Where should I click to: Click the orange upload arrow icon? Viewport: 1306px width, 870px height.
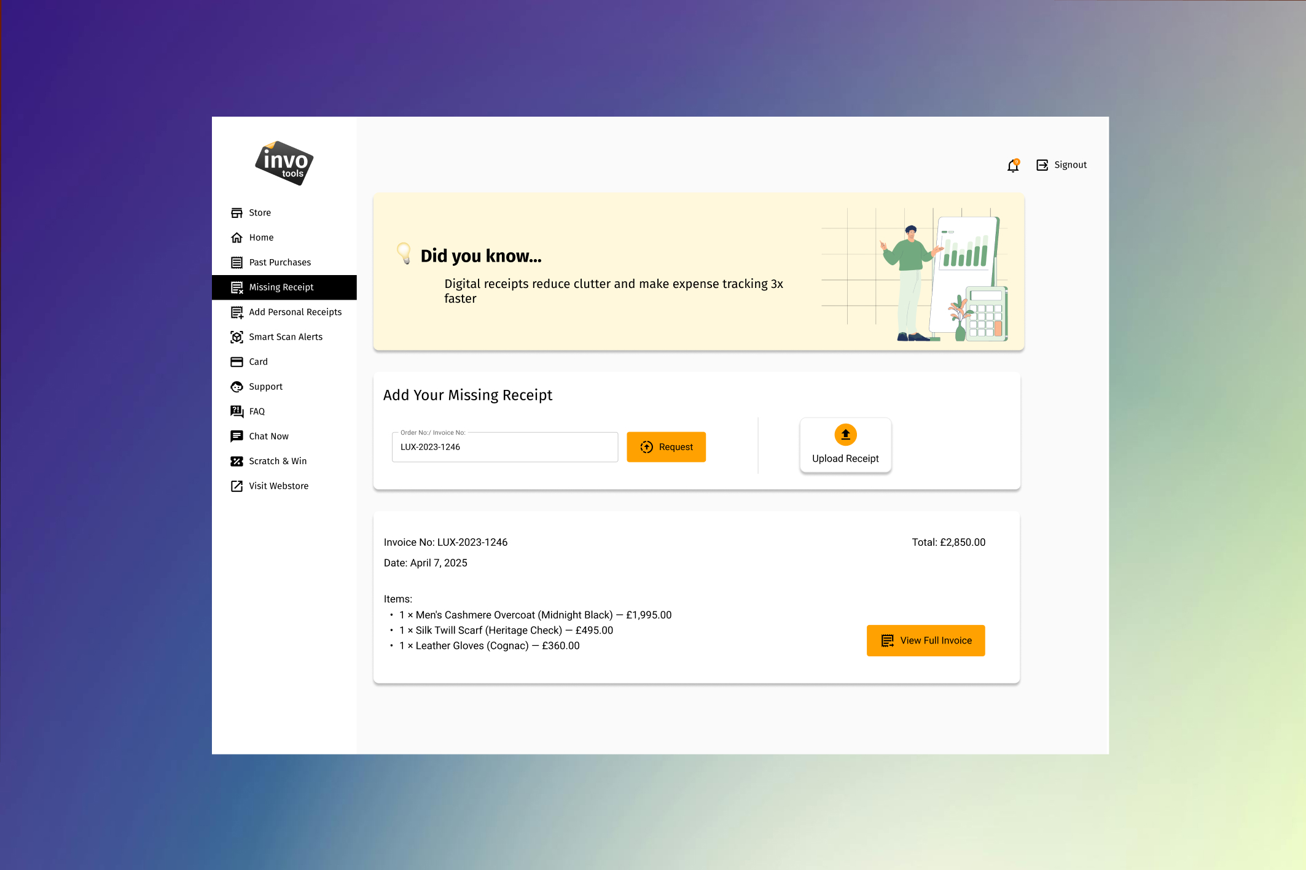pos(845,435)
